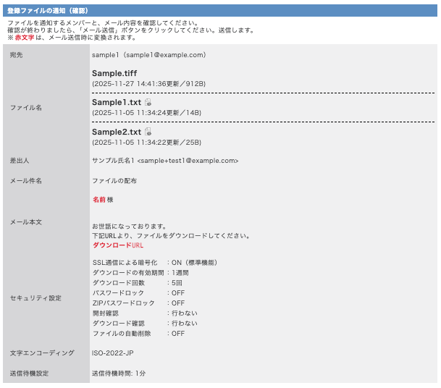Select the Sample1.txt file name

pos(117,102)
